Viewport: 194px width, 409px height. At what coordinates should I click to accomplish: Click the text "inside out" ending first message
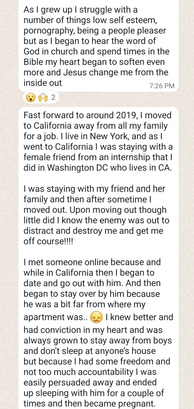(43, 83)
